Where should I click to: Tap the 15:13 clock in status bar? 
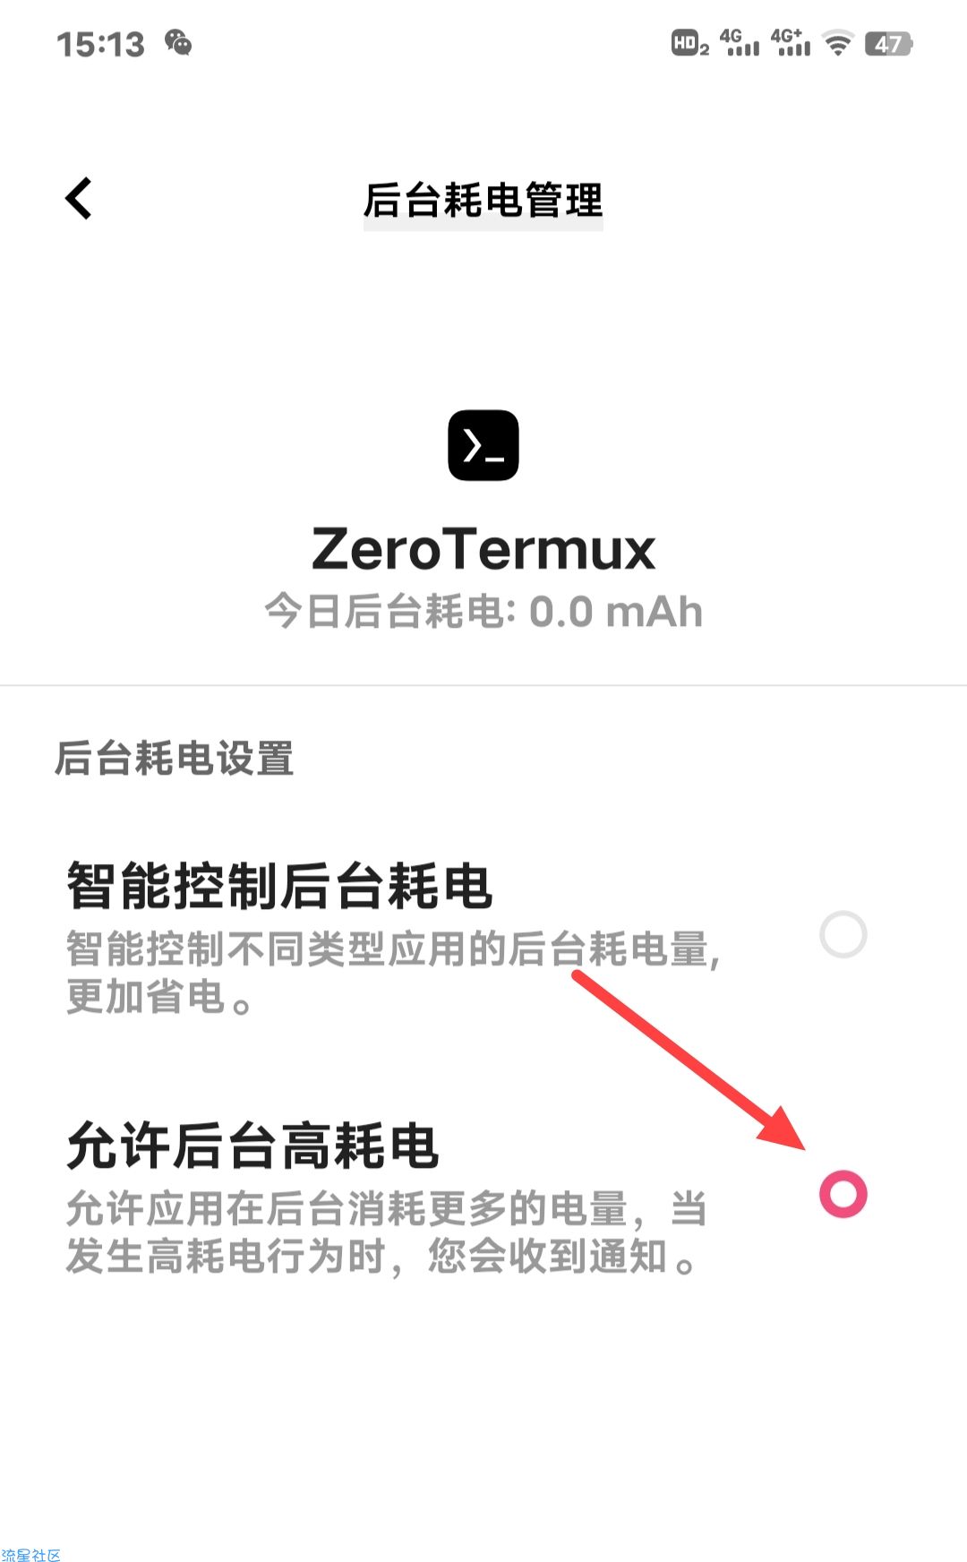point(100,44)
